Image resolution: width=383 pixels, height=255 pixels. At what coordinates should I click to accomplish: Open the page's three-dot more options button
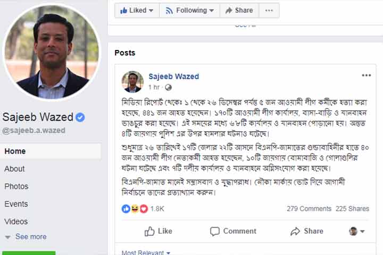(269, 11)
